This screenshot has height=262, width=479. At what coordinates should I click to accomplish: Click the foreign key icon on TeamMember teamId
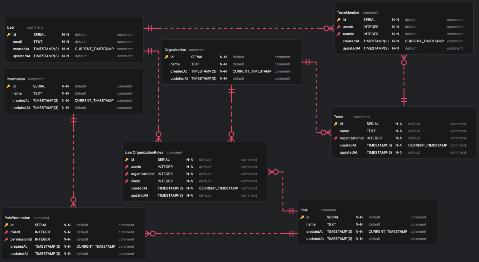[339, 34]
